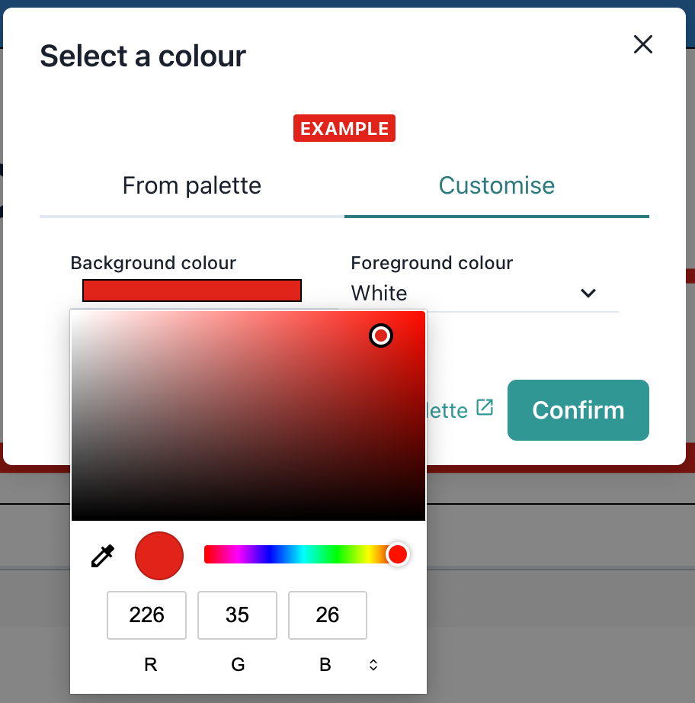This screenshot has height=703, width=695.
Task: Click the R value input showing 226
Action: point(146,615)
